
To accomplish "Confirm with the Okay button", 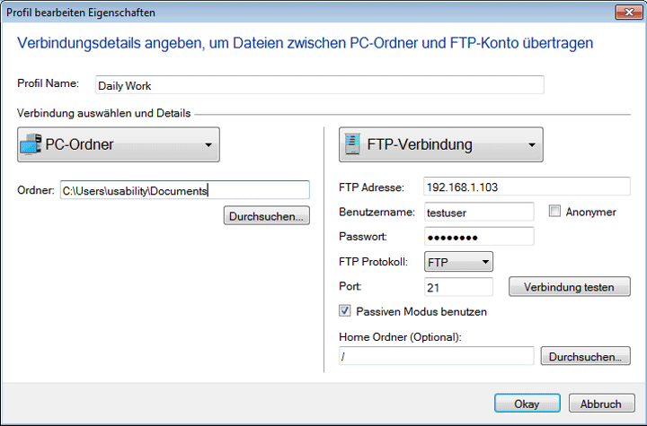I will [527, 403].
